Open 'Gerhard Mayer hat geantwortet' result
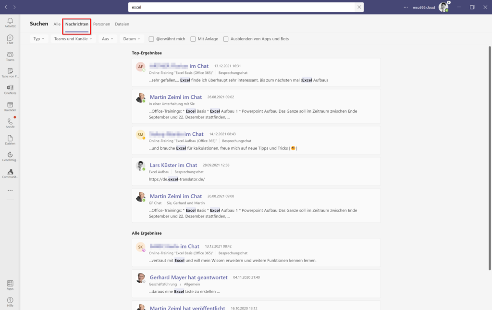The width and height of the screenshot is (492, 310). (256, 284)
